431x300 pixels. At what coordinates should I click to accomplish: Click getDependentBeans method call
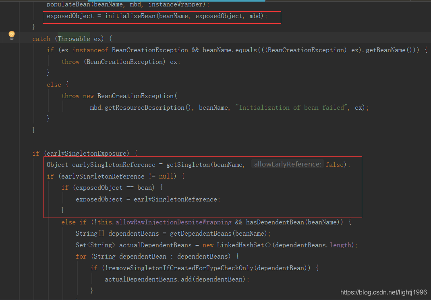coord(201,234)
